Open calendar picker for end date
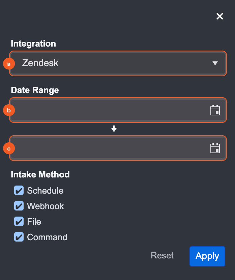 (215, 148)
